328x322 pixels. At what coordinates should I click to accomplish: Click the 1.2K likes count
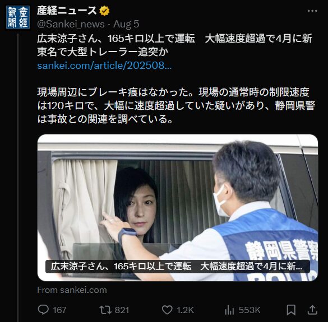point(185,310)
